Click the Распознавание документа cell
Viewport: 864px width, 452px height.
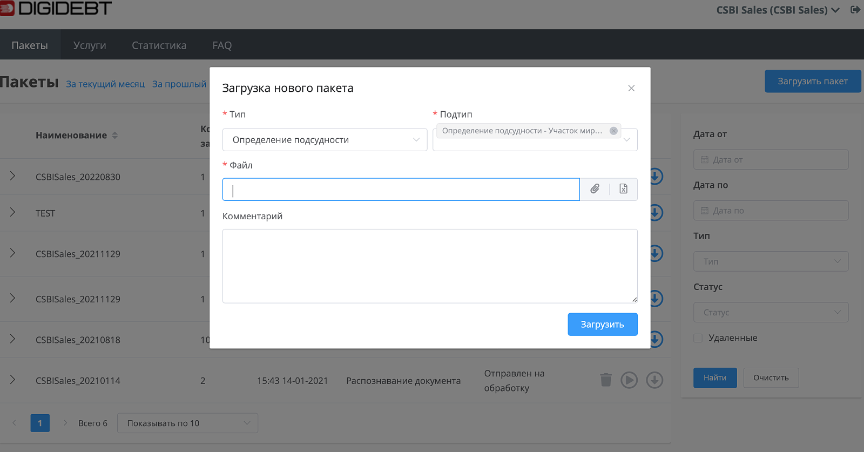pos(403,381)
